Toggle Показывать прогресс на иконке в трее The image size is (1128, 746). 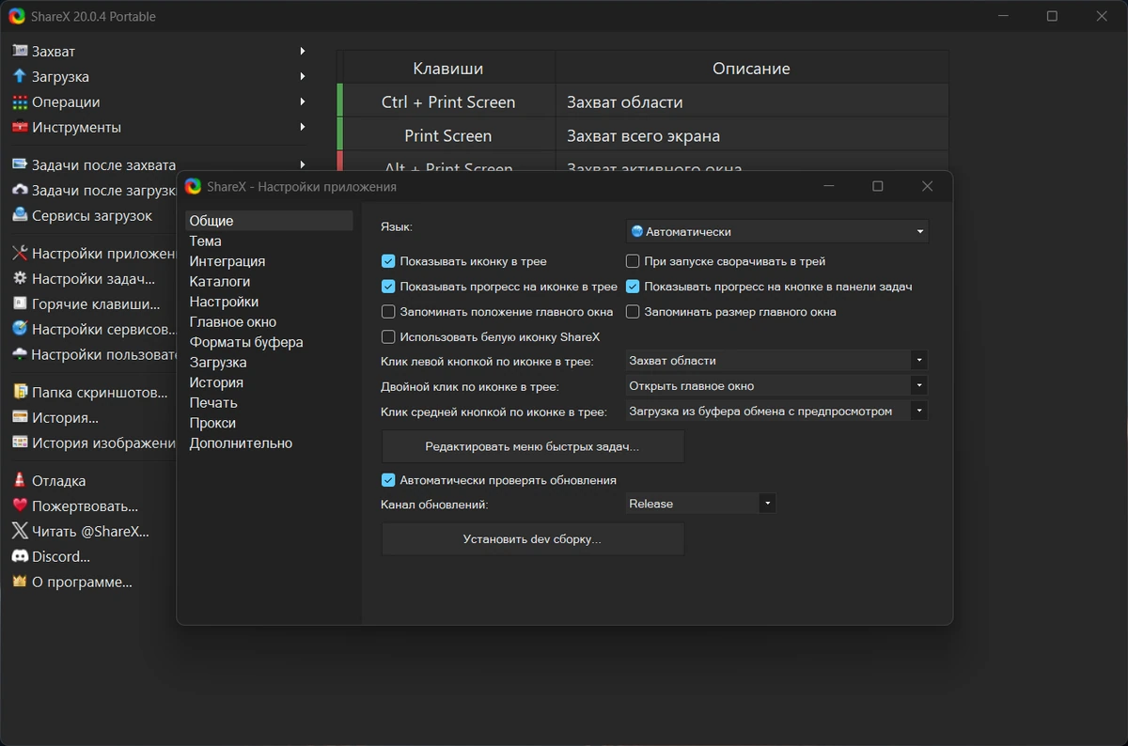[388, 287]
